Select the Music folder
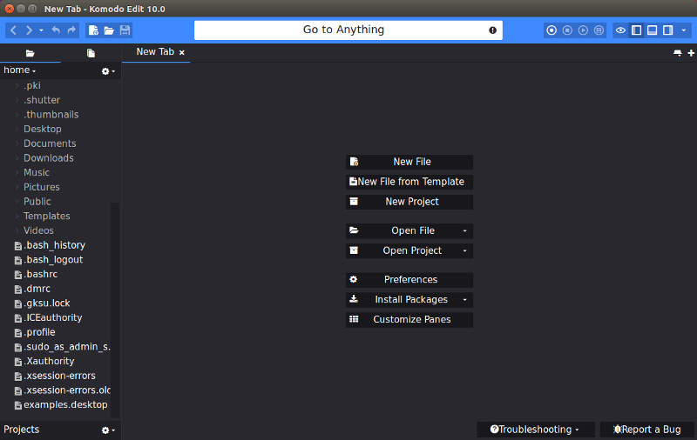Viewport: 697px width, 440px height. [37, 172]
